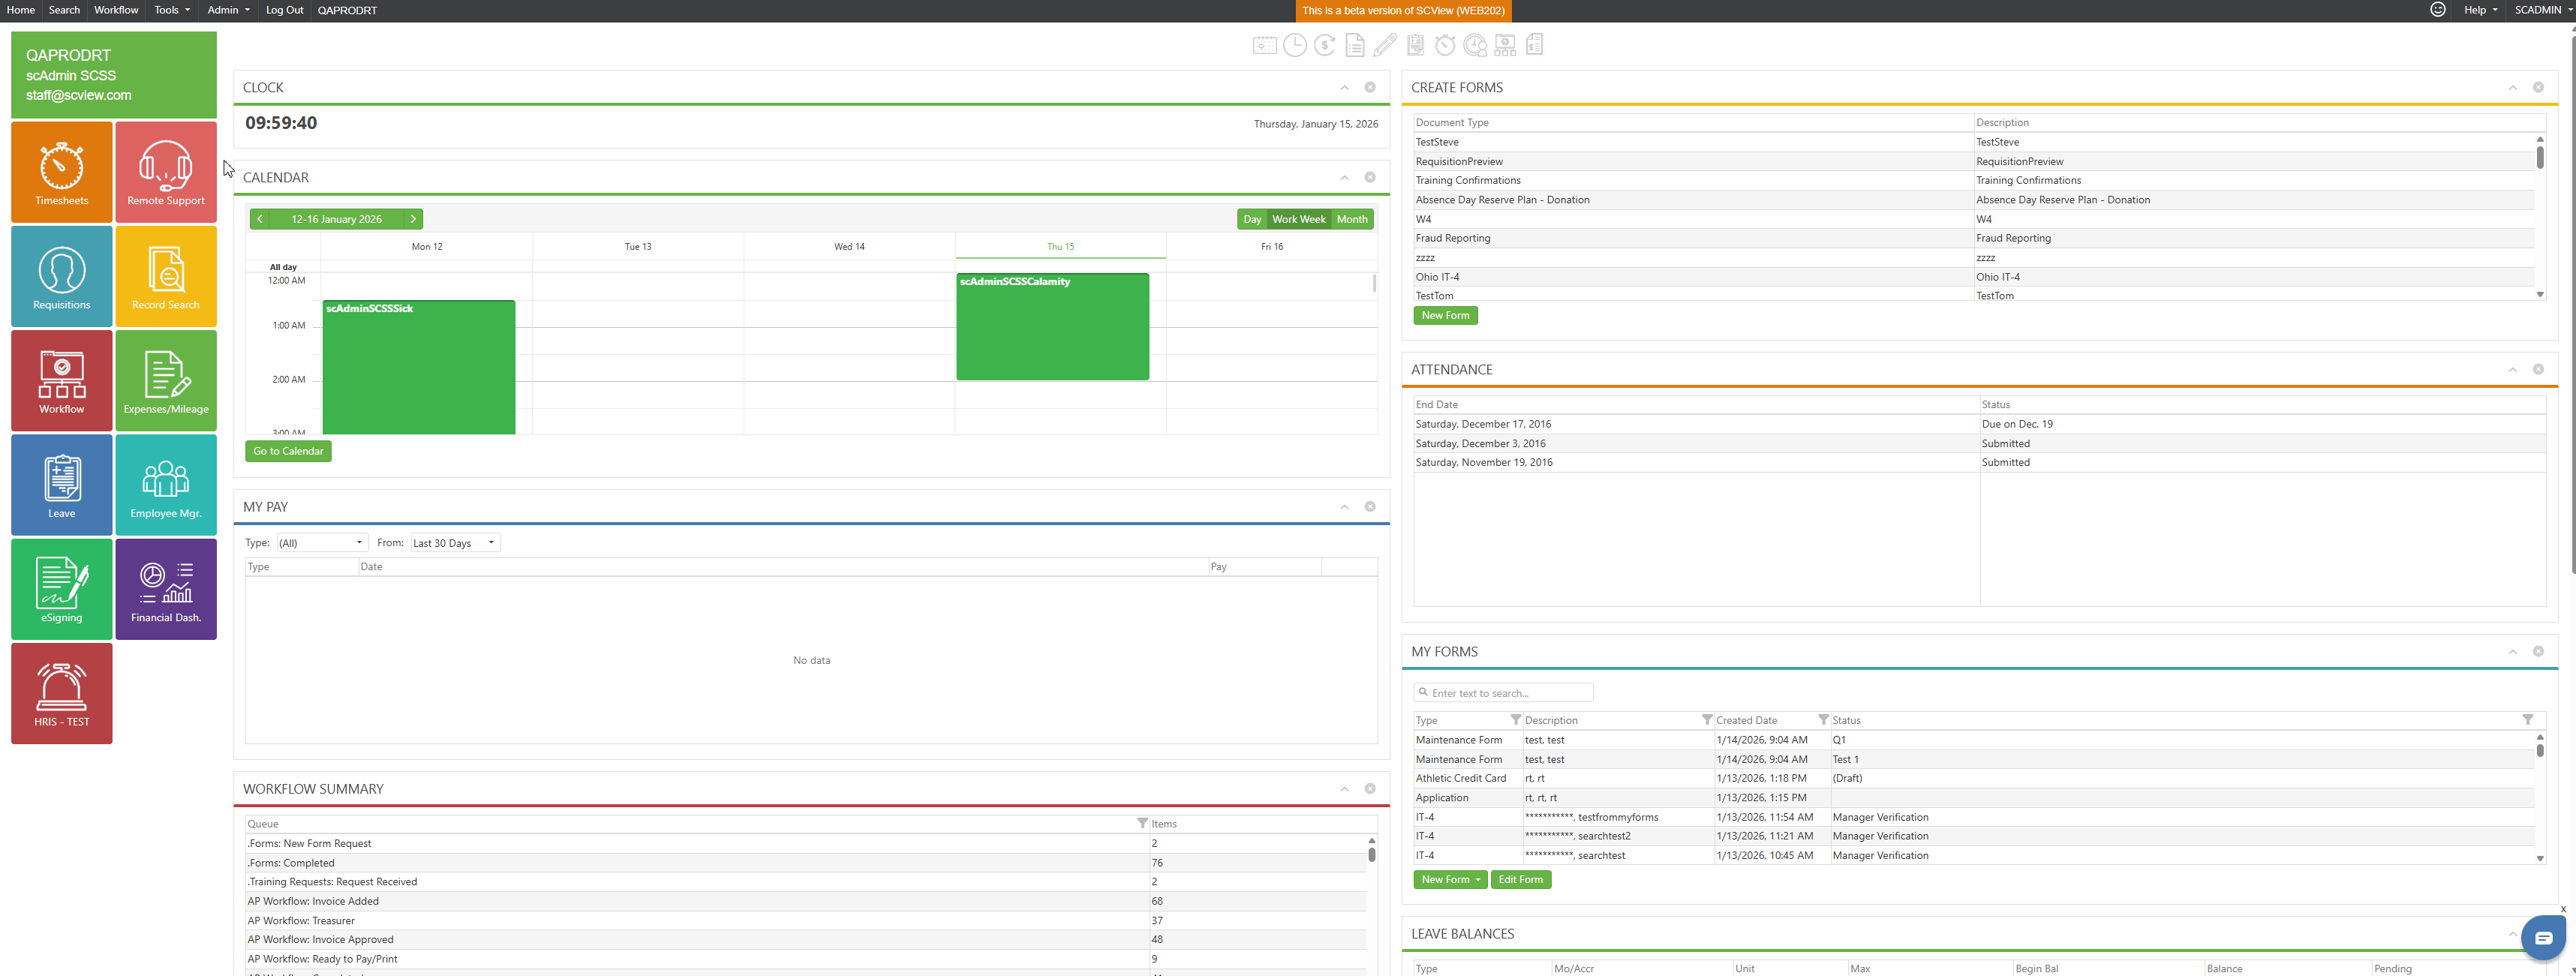Click the pencil icon in top toolbar
The height and width of the screenshot is (976, 2576).
tap(1385, 45)
